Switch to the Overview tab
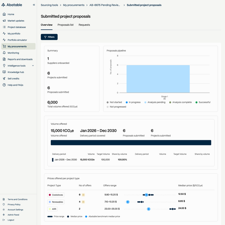This screenshot has height=225, width=225. [x=47, y=25]
